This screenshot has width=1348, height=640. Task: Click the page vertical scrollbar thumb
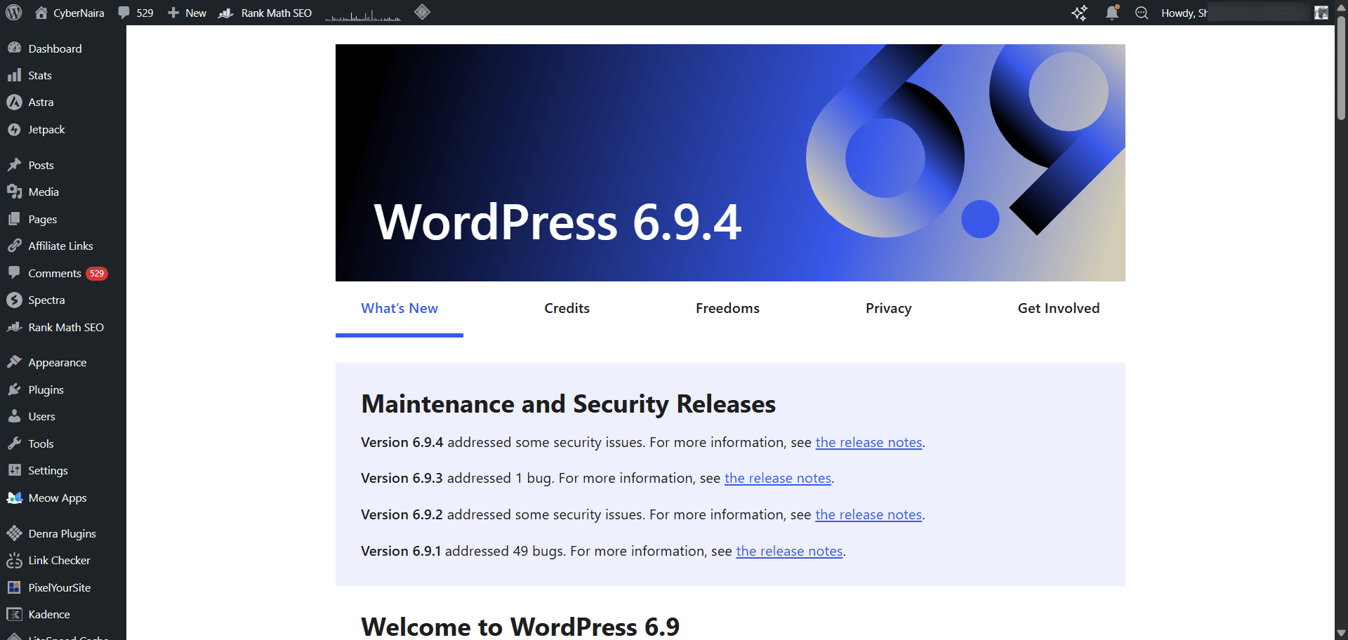point(1341,67)
